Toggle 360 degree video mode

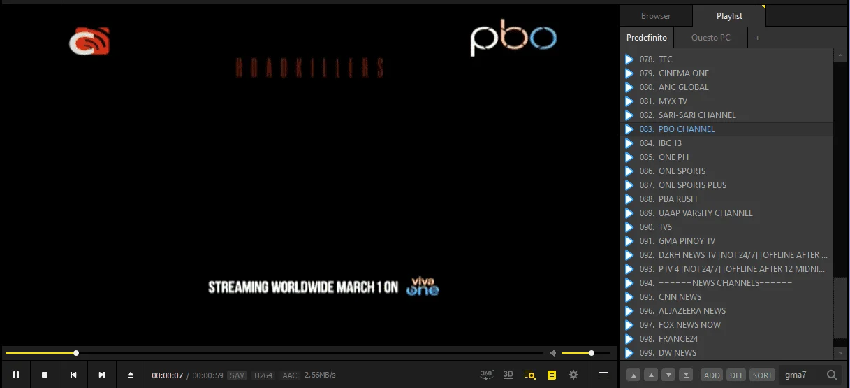pos(488,375)
